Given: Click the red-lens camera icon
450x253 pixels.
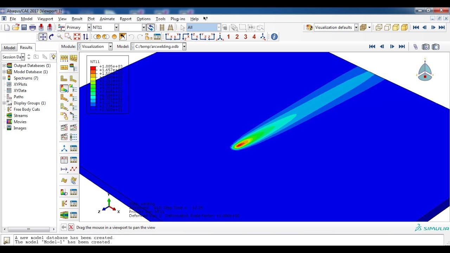Looking at the screenshot, I should (426, 47).
